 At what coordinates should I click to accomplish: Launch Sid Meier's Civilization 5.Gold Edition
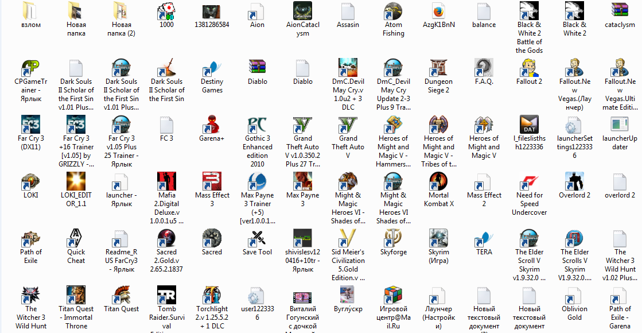click(x=348, y=238)
